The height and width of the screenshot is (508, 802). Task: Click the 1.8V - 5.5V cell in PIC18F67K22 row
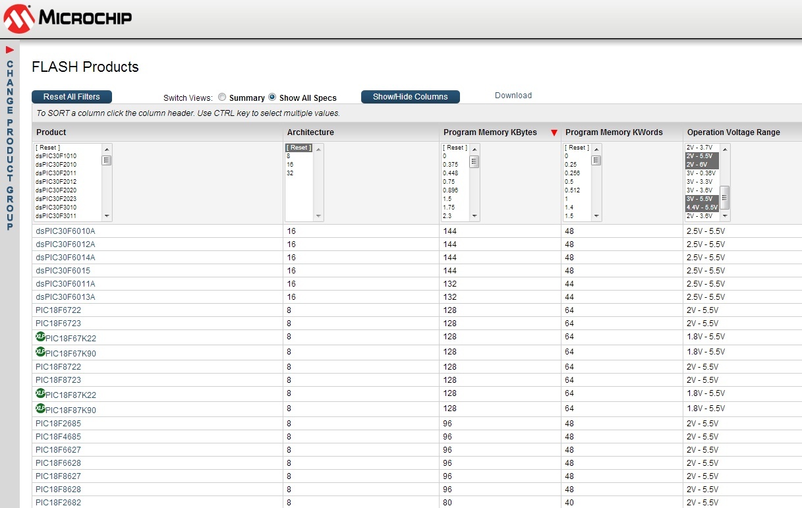click(x=706, y=337)
